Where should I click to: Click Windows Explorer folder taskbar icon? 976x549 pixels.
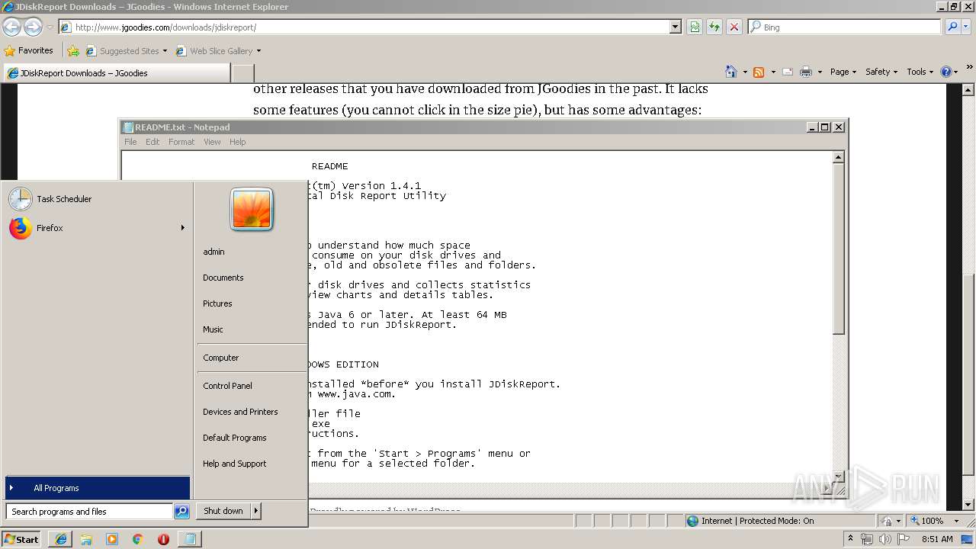(86, 539)
